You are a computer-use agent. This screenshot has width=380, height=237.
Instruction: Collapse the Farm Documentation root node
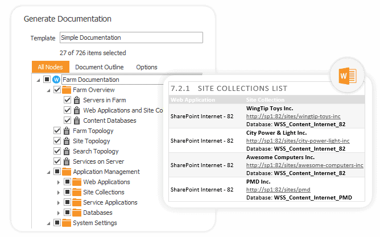[x=38, y=80]
